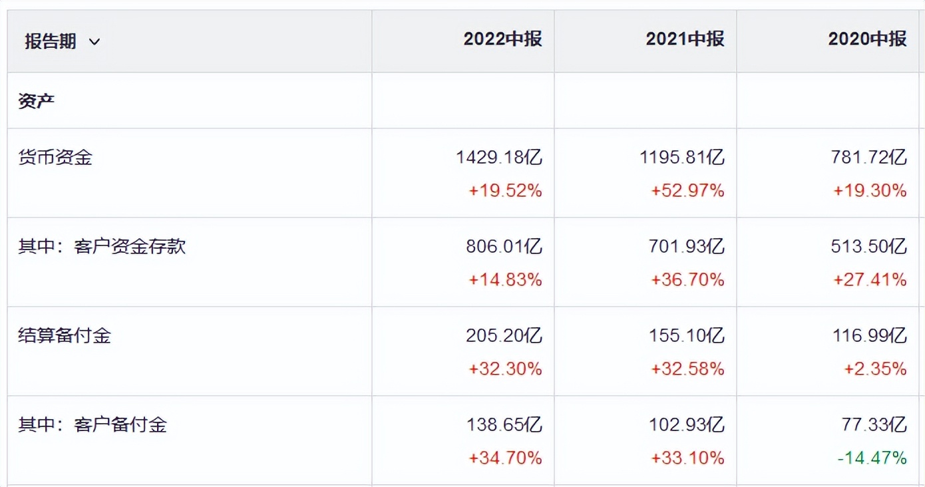Click the 结算备付金 row label

coord(65,335)
